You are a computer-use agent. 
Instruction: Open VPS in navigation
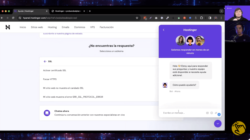point(93,27)
